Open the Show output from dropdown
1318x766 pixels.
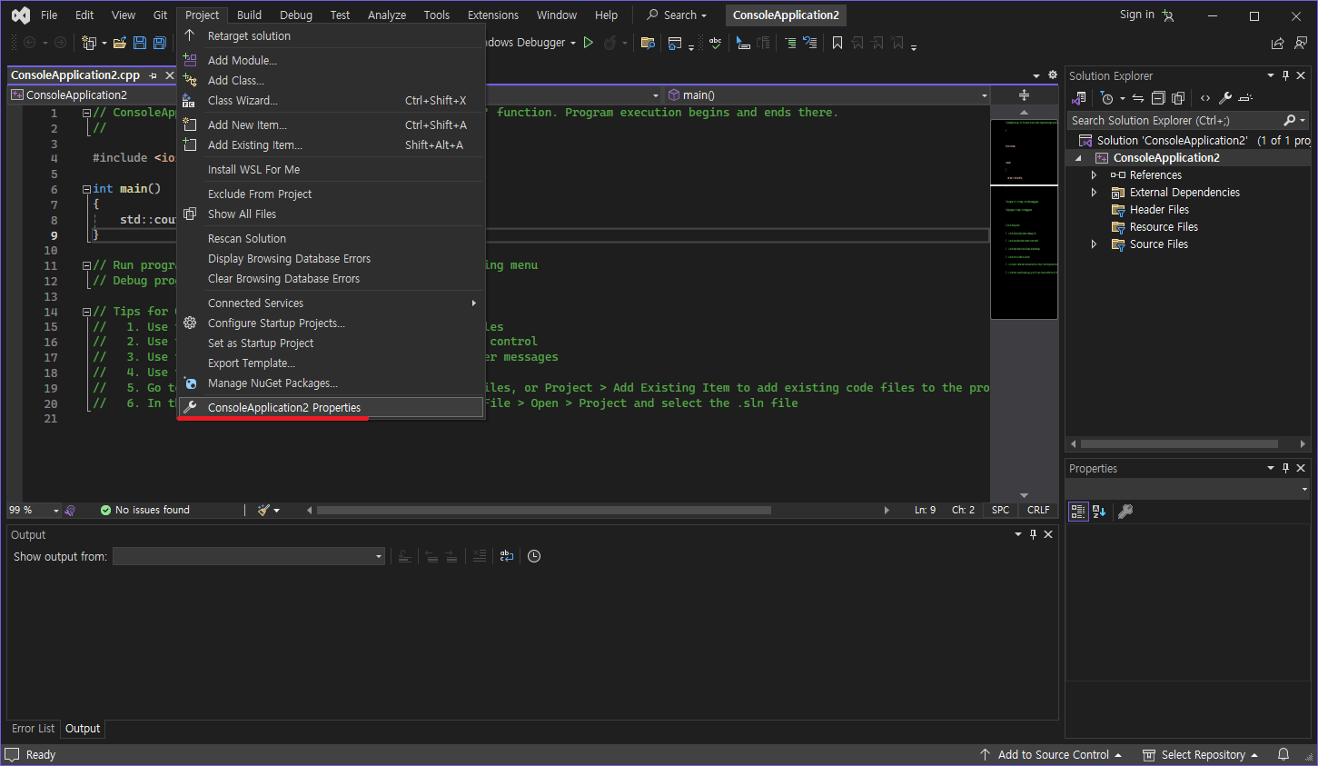(x=249, y=556)
